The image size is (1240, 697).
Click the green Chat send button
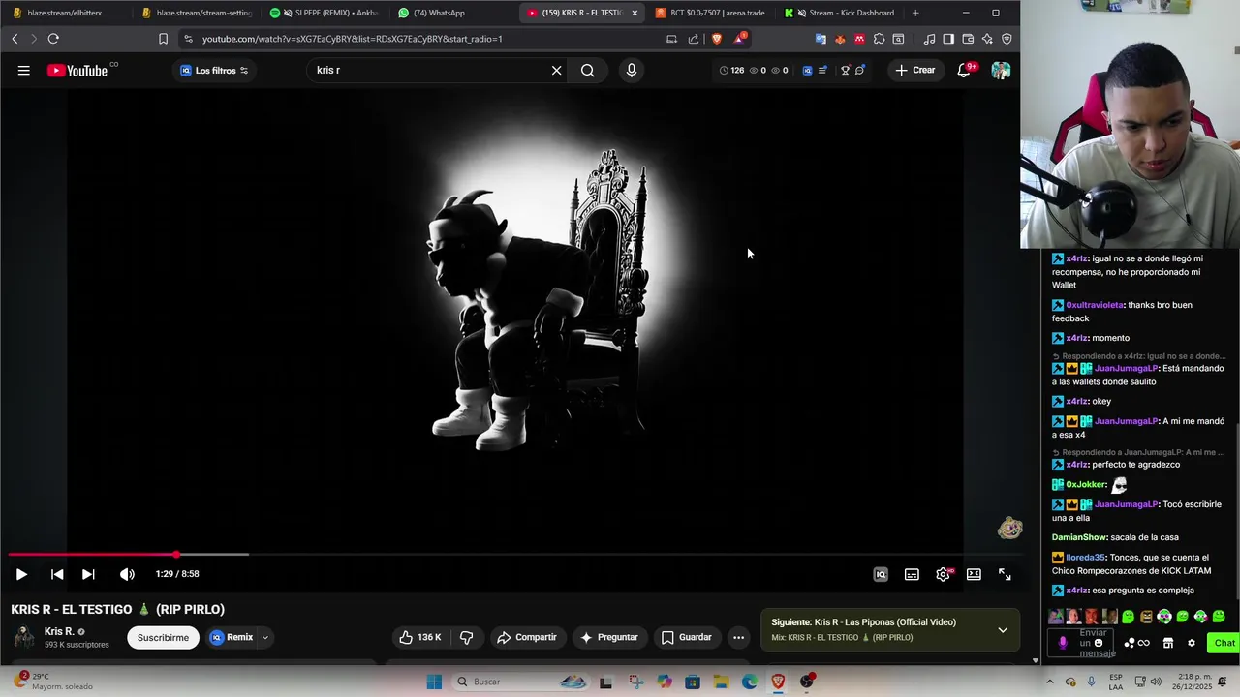click(1224, 643)
